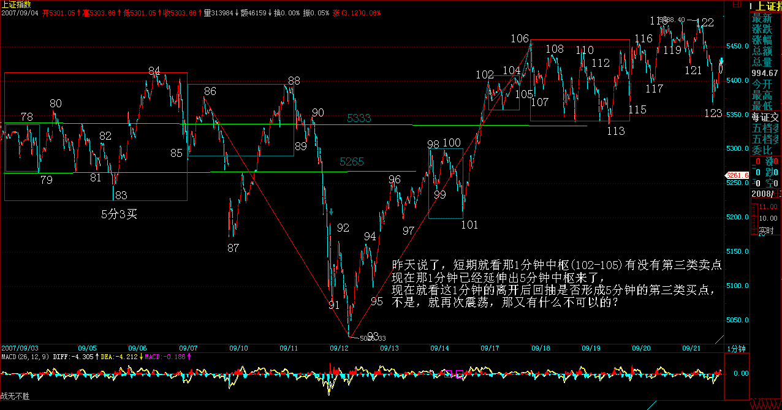Click the 最新 label in the quote panel
Image resolution: width=782 pixels, height=410 pixels.
click(763, 18)
